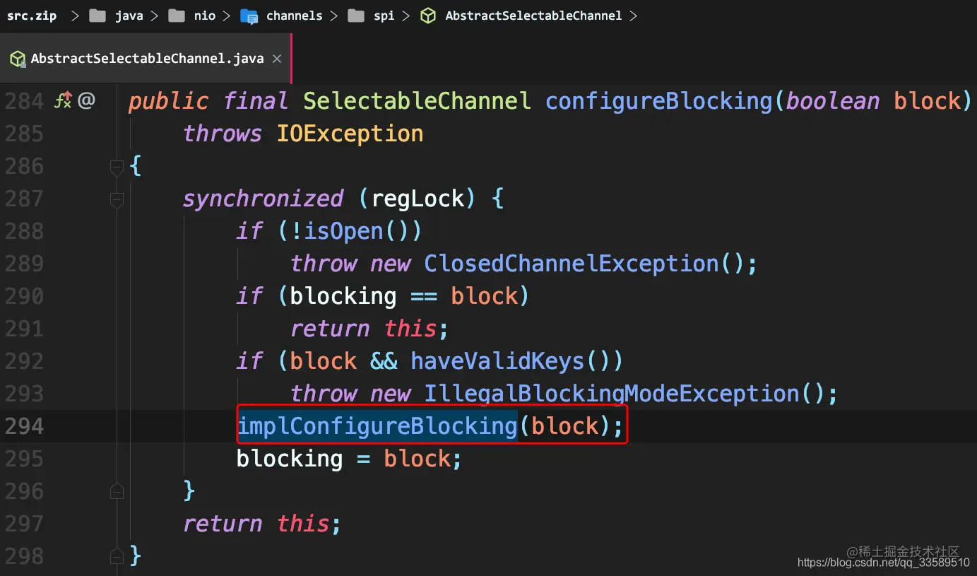Click the nio folder icon in breadcrumb
Viewport: 977px width, 576px height.
[177, 16]
